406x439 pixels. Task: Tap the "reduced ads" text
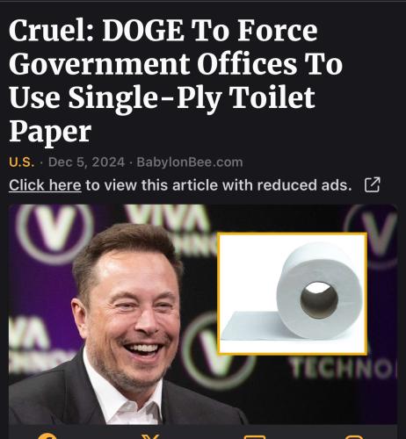[x=304, y=185]
